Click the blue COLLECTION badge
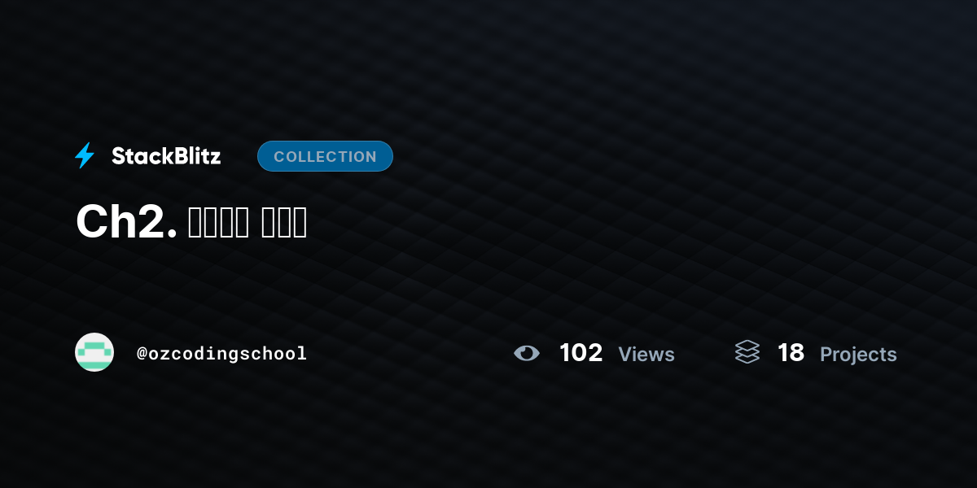 click(x=325, y=156)
